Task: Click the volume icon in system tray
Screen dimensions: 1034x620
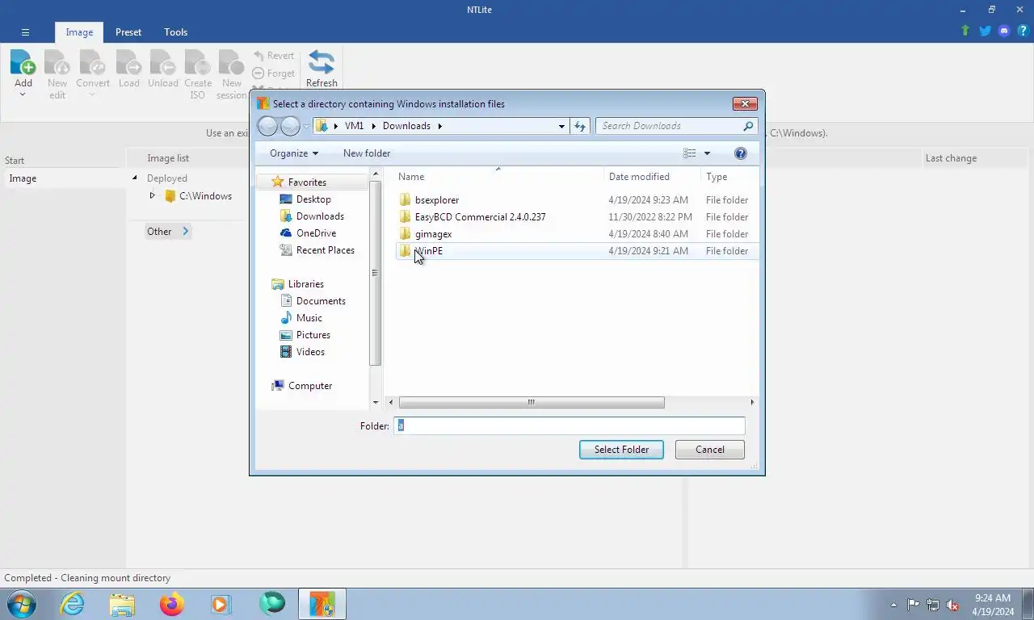Action: click(x=952, y=604)
